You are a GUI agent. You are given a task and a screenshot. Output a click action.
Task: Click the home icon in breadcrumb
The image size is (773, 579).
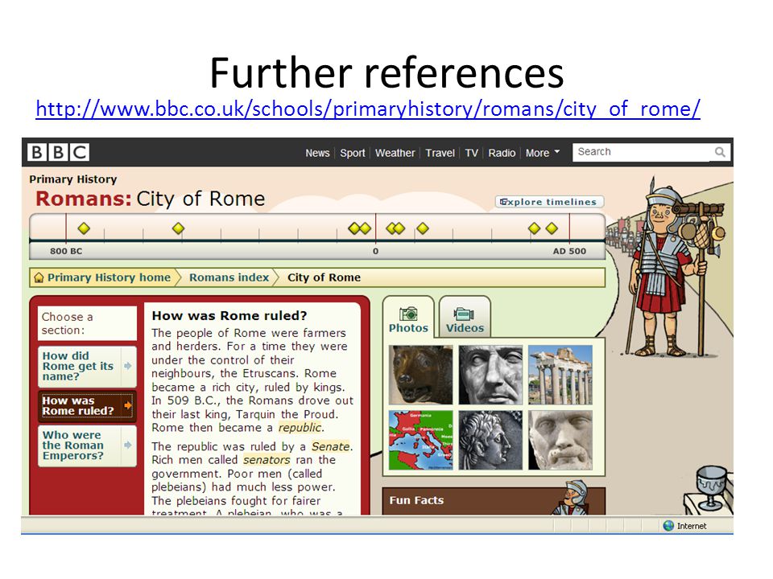[x=39, y=277]
